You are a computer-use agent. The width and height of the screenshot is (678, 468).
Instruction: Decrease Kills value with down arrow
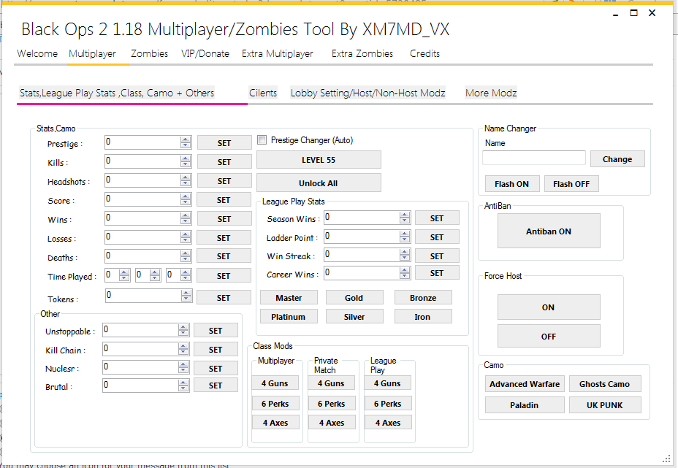[186, 164]
